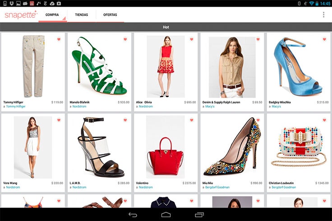Open the Dropbox notification icon
Viewport: 332px width, 221px height.
(x=12, y=3)
